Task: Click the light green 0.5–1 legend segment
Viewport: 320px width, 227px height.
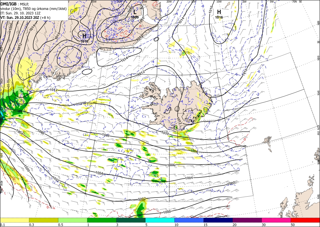Action: 73,220
